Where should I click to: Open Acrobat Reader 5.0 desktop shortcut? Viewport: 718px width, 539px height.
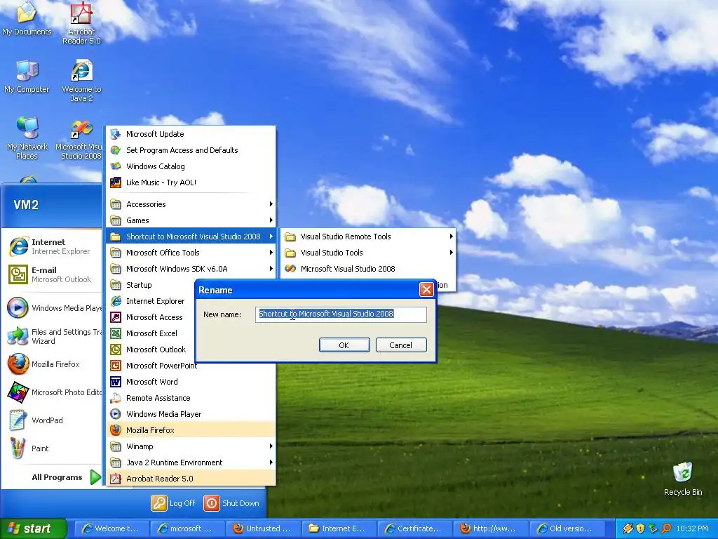(x=81, y=23)
